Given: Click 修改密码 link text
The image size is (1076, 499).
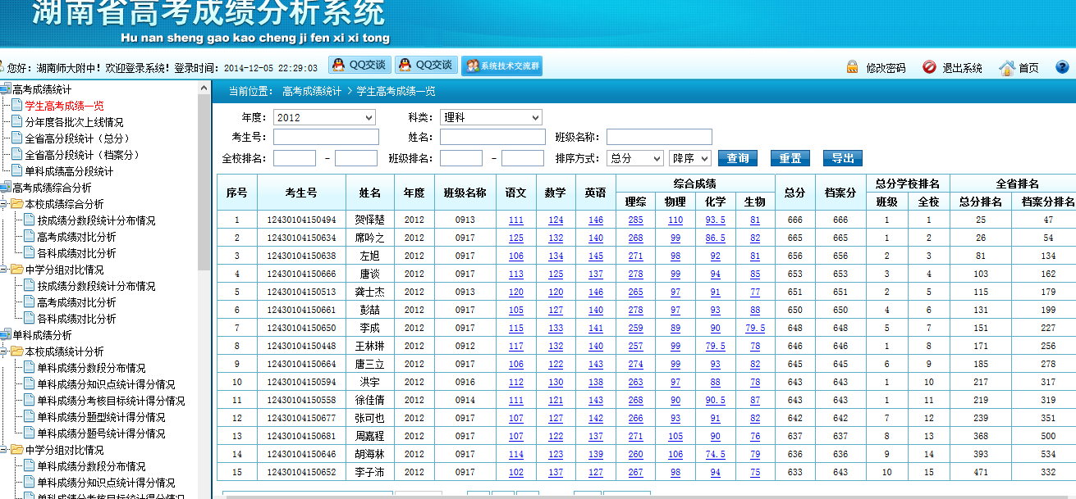Looking at the screenshot, I should tap(886, 68).
